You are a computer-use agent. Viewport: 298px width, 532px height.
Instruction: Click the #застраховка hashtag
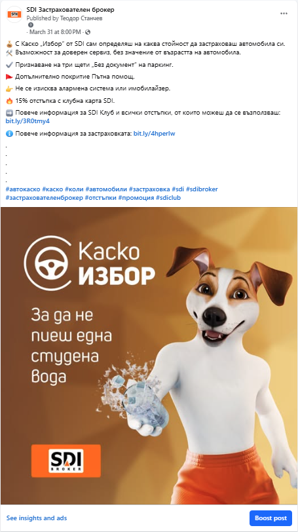149,189
